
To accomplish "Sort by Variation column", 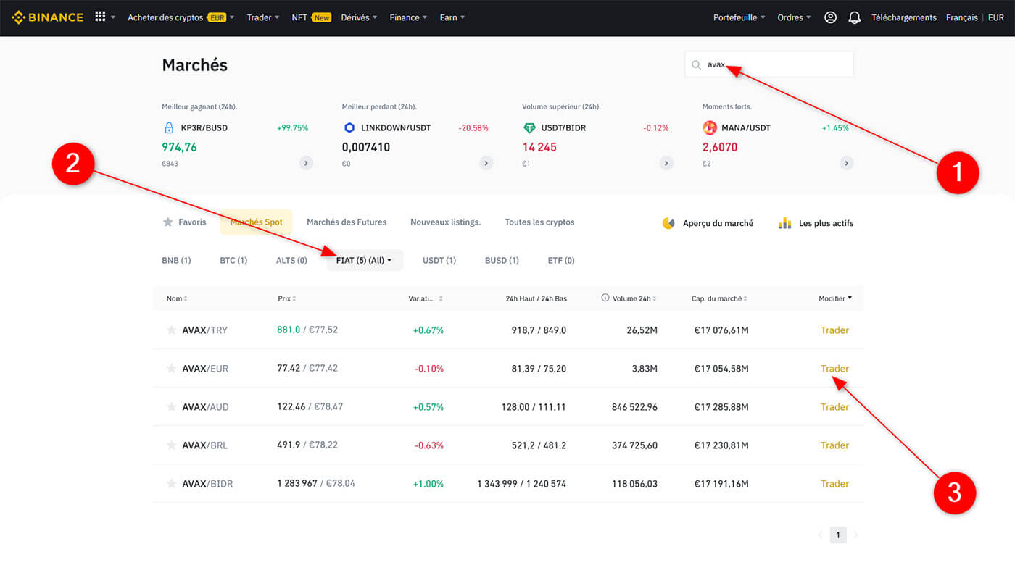I will tap(426, 298).
